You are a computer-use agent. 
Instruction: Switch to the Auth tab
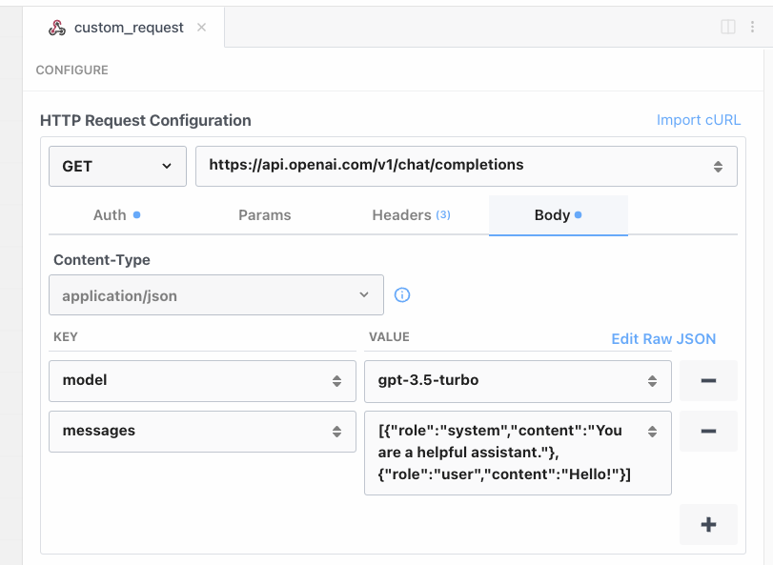click(x=117, y=215)
